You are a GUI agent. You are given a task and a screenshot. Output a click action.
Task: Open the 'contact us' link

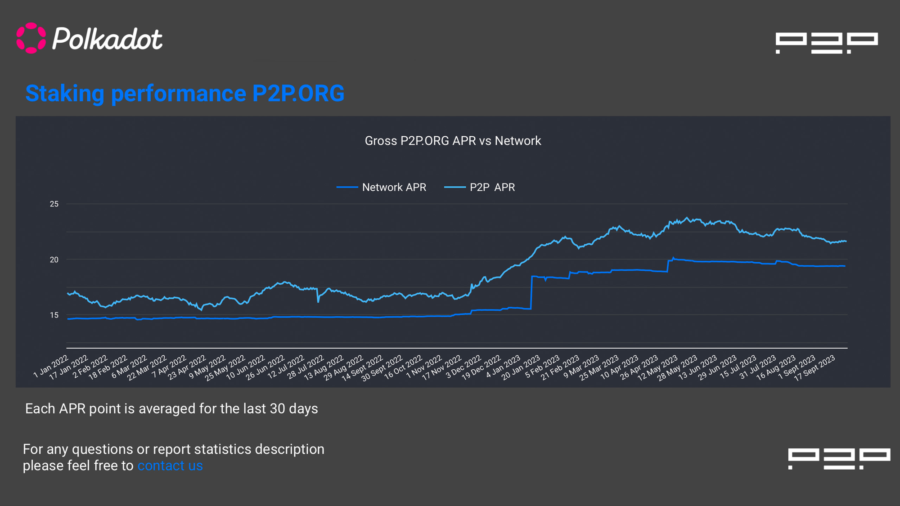click(x=170, y=466)
